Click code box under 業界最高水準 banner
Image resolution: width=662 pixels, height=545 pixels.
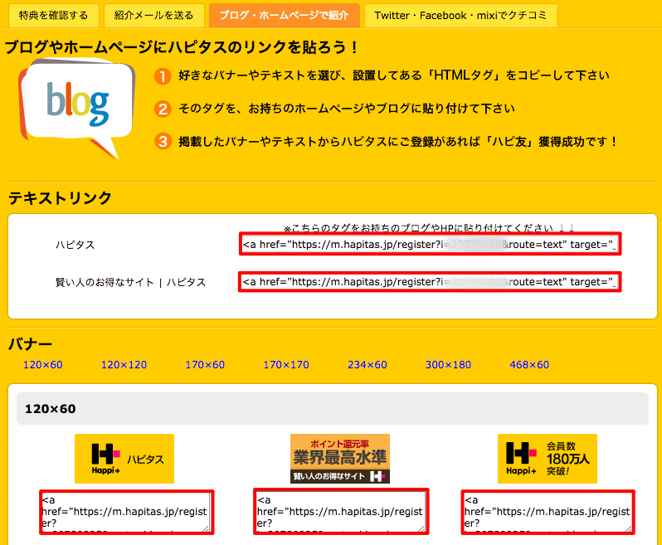tap(341, 512)
